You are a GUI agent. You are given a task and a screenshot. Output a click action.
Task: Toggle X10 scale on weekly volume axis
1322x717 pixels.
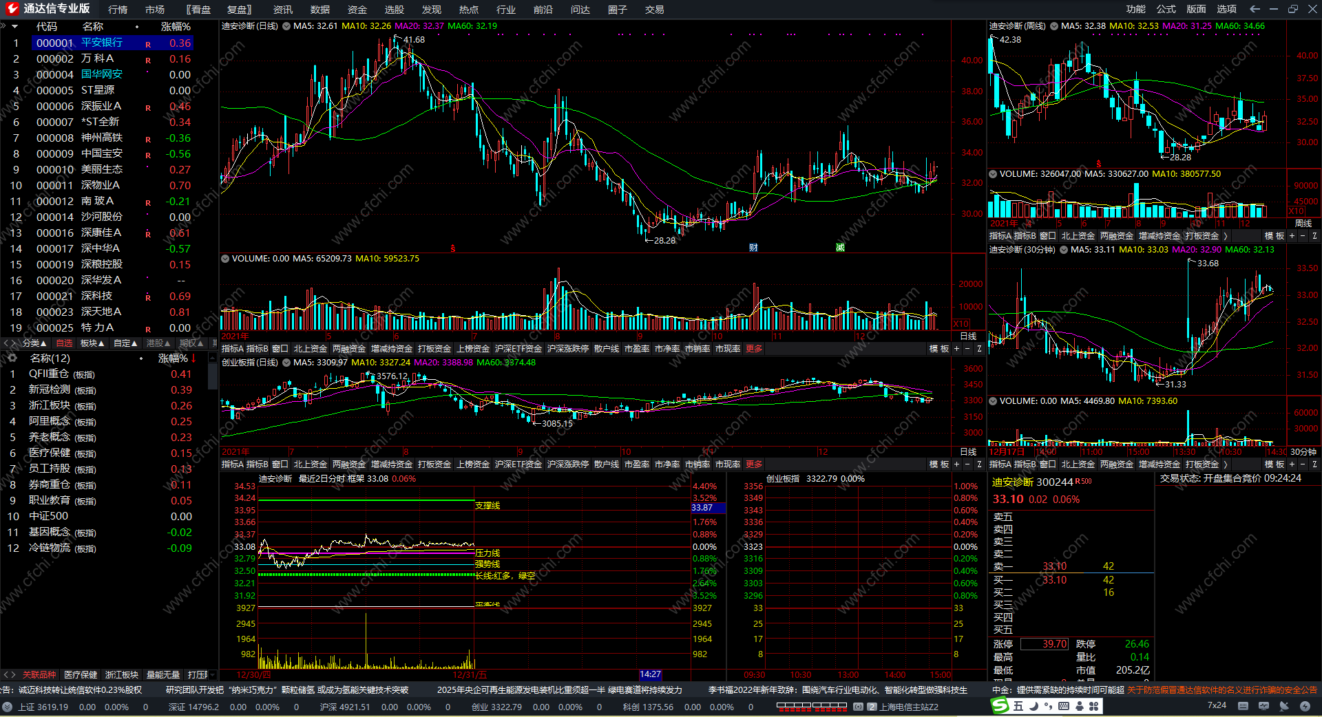(x=1297, y=211)
